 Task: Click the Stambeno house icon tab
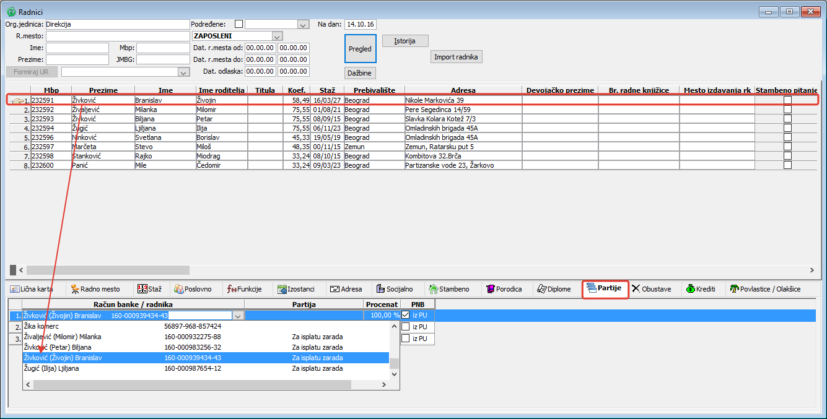(x=434, y=289)
